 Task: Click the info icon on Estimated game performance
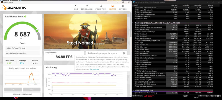[124, 53]
